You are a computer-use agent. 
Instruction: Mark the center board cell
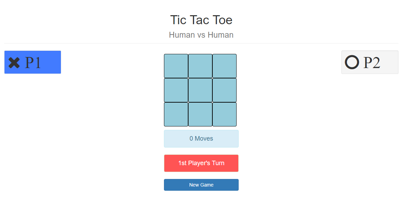200,90
